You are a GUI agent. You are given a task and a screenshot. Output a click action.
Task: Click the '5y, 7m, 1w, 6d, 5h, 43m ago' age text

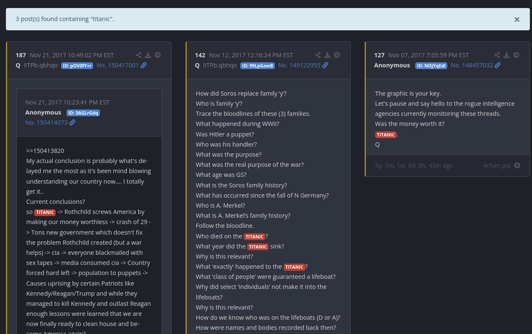point(414,166)
